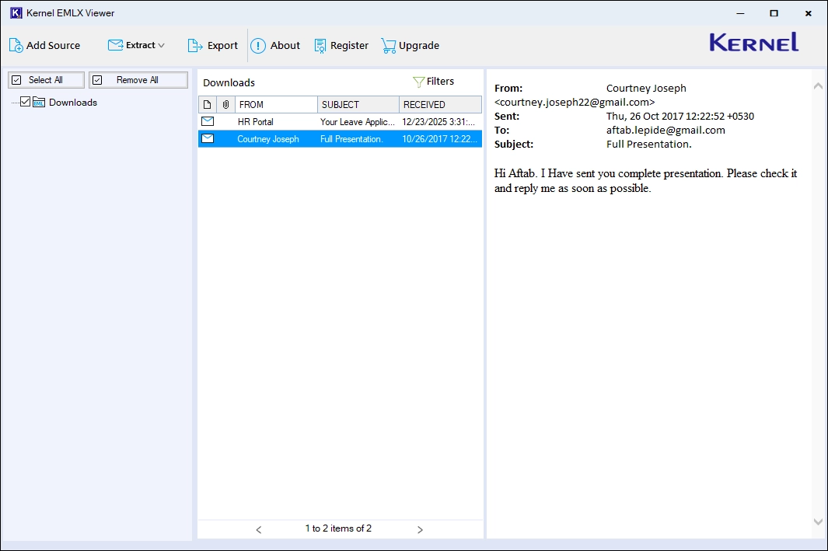828x551 pixels.
Task: Expand the Extract dropdown arrow
Action: [161, 45]
